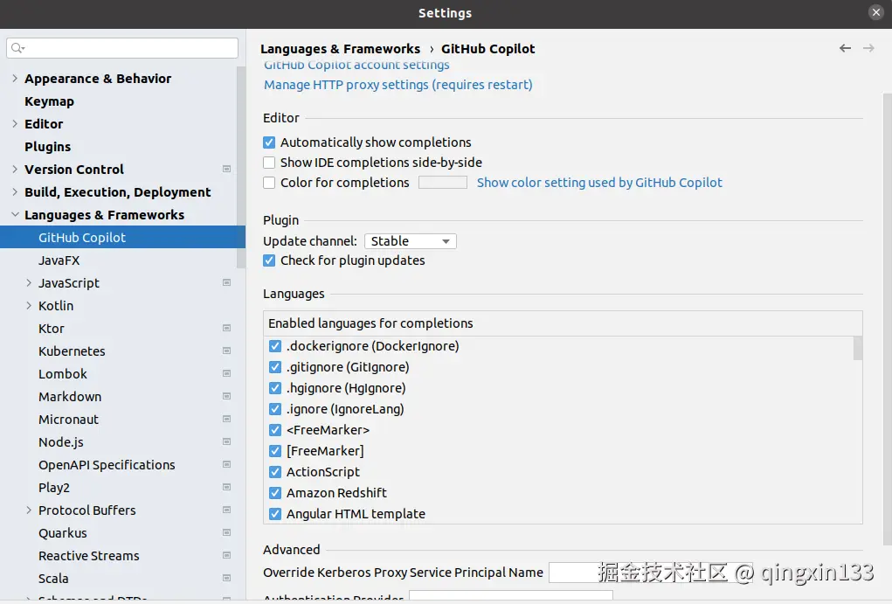Show color setting used by GitHub Copilot
This screenshot has height=604, width=892.
click(x=599, y=183)
